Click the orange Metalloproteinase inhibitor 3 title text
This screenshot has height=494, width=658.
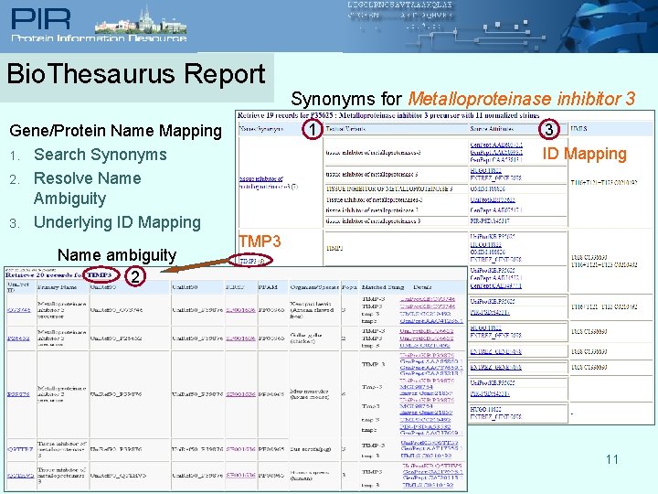521,99
